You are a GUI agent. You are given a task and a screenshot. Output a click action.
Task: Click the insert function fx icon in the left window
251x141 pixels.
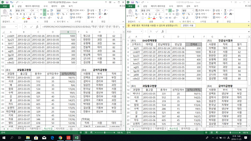pyautogui.click(x=37, y=27)
